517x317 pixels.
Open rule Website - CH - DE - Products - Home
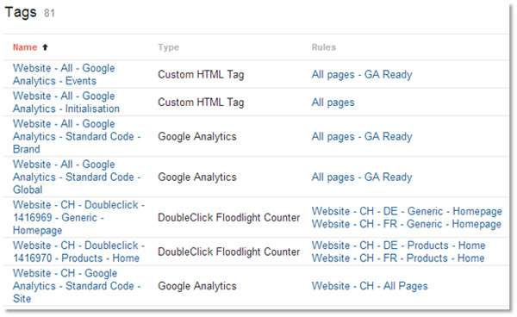(398, 246)
